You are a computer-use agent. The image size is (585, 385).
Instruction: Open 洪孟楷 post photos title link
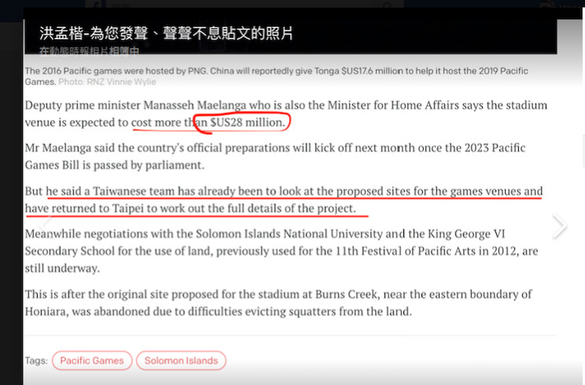pyautogui.click(x=167, y=33)
